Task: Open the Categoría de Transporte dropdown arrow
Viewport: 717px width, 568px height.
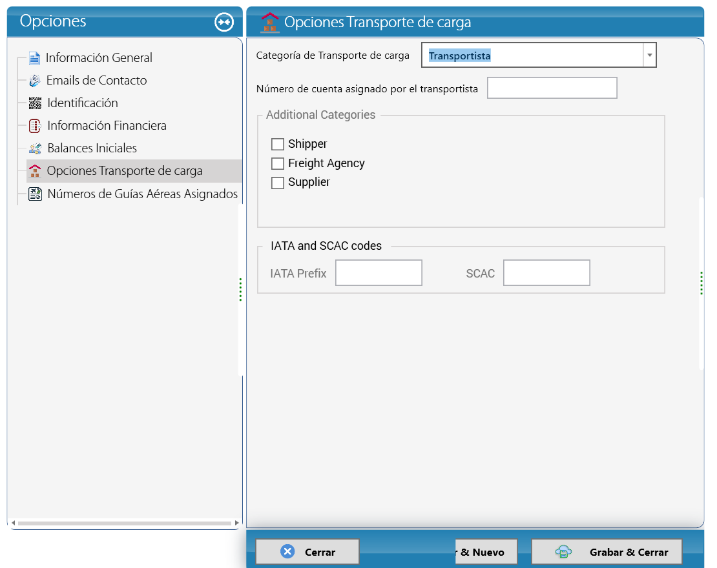Action: pyautogui.click(x=649, y=56)
